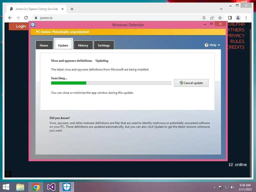Bookmark this page with the star icon
The height and width of the screenshot is (192, 256).
click(220, 18)
